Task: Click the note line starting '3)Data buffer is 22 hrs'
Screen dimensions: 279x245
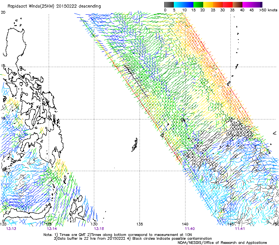Action: [x=133, y=239]
